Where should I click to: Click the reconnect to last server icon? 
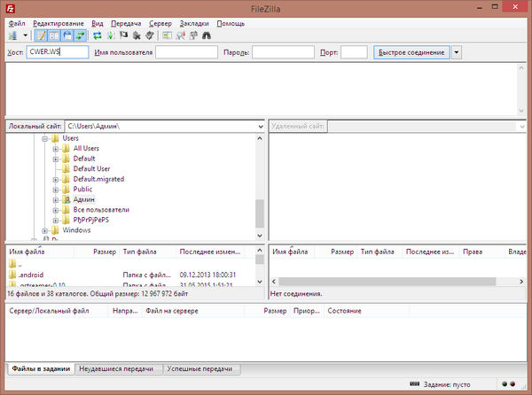[x=150, y=35]
